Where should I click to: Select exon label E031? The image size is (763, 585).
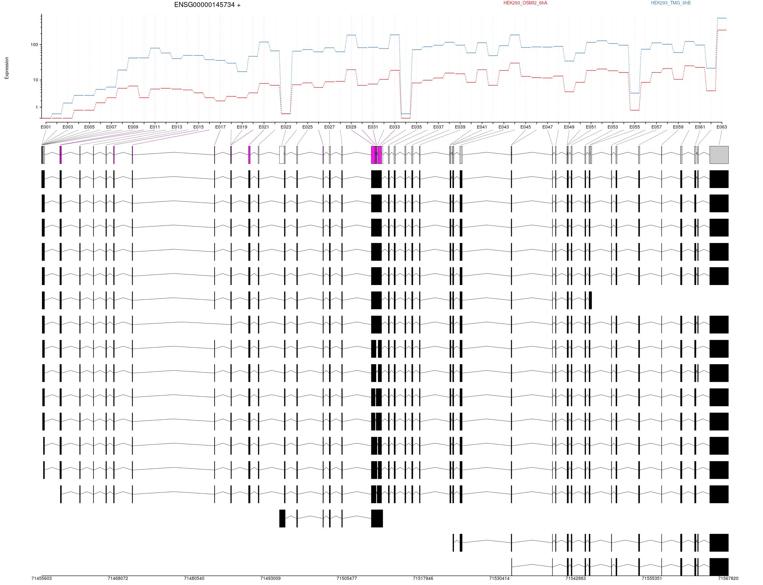373,127
